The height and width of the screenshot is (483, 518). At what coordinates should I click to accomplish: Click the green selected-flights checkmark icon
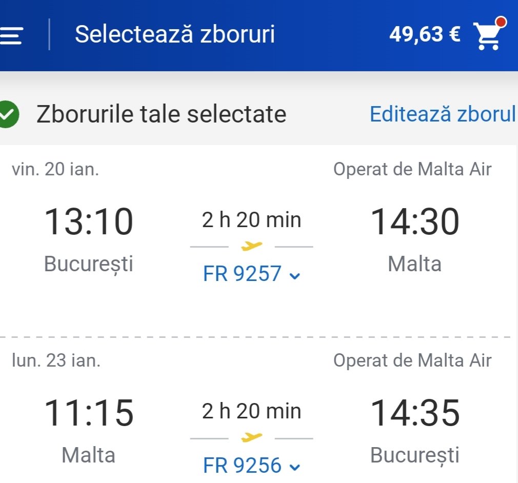[x=8, y=114]
